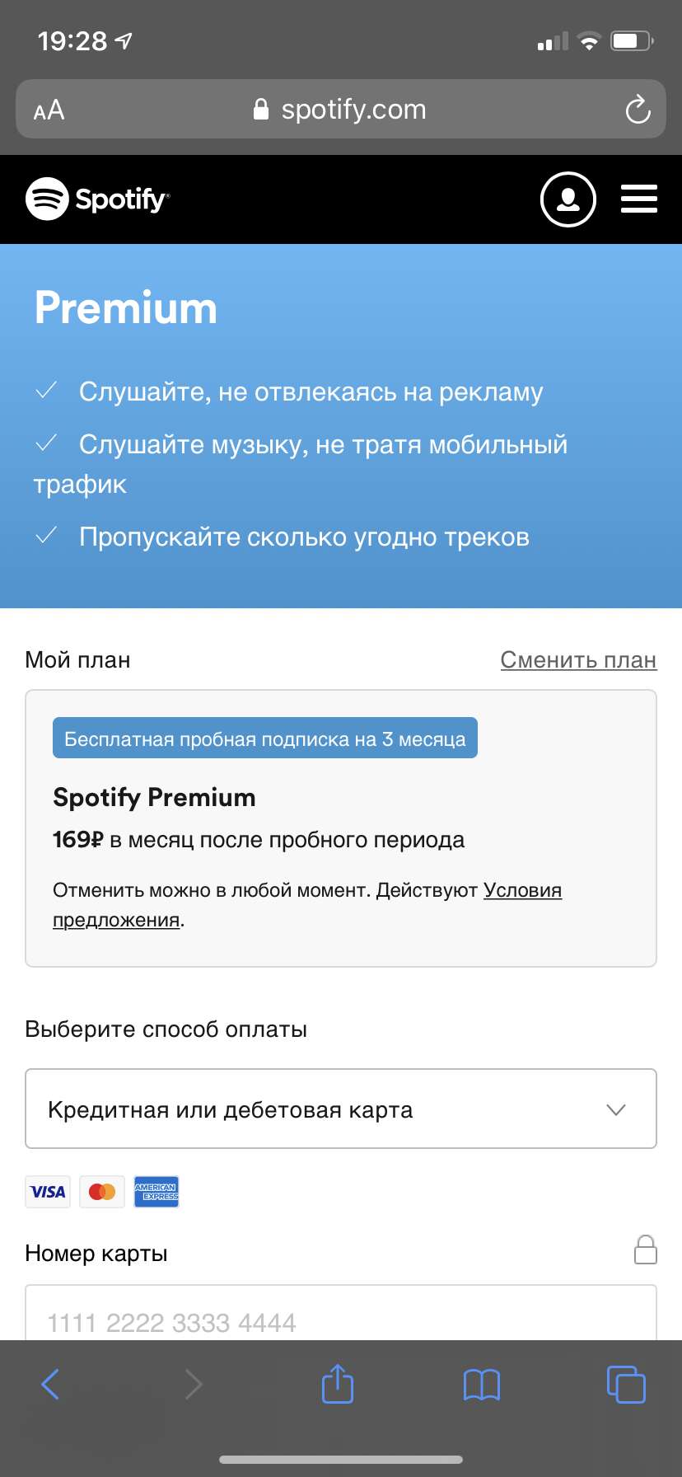Viewport: 682px width, 1477px height.
Task: Click the Visa card logo
Action: [48, 1192]
